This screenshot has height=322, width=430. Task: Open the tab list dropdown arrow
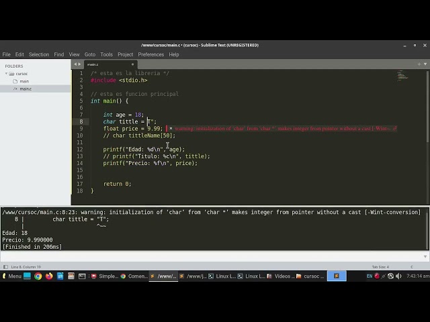click(x=425, y=64)
